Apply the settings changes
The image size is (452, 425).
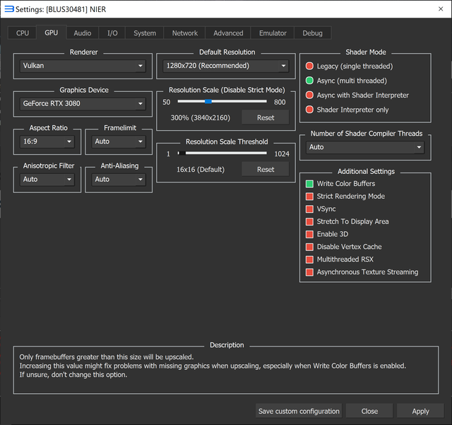point(420,411)
